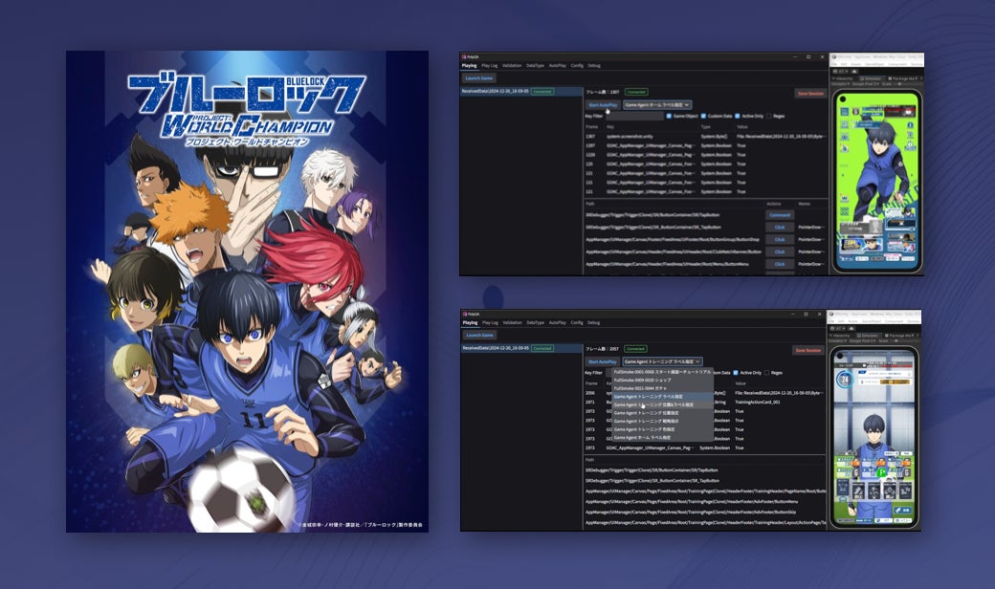Click the Click button for ButtonShop path row
Screen dimensions: 995x589
[779, 240]
